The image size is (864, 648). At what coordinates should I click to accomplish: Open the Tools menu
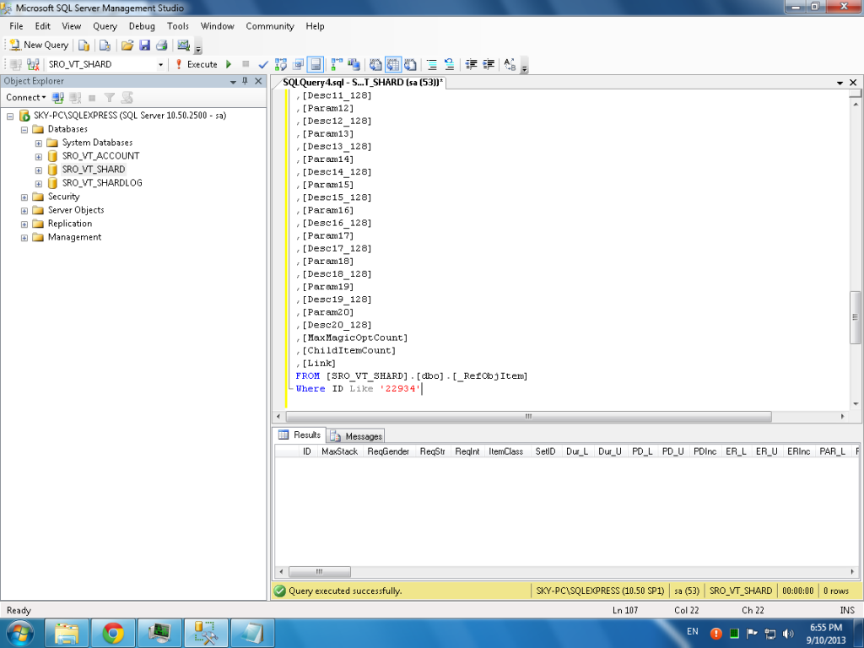pyautogui.click(x=178, y=26)
